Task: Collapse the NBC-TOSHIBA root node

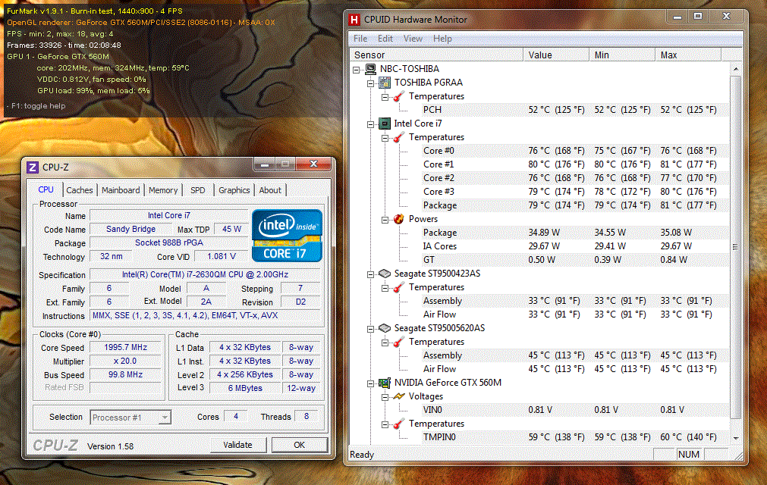Action: tap(357, 70)
